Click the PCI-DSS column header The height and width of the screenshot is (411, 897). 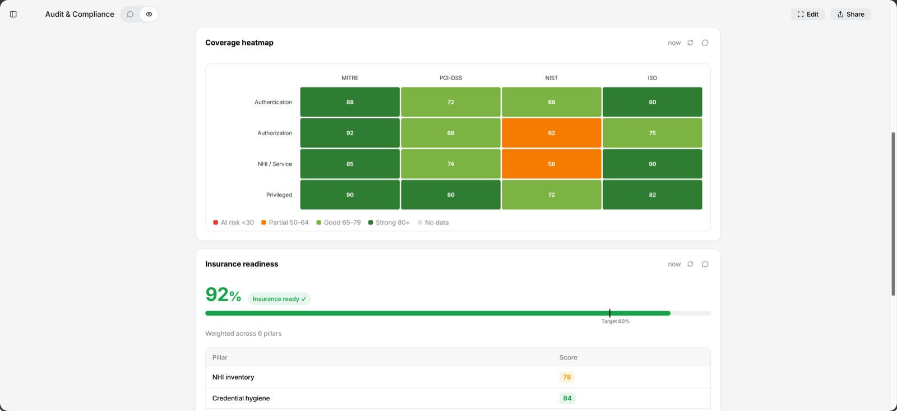tap(451, 78)
